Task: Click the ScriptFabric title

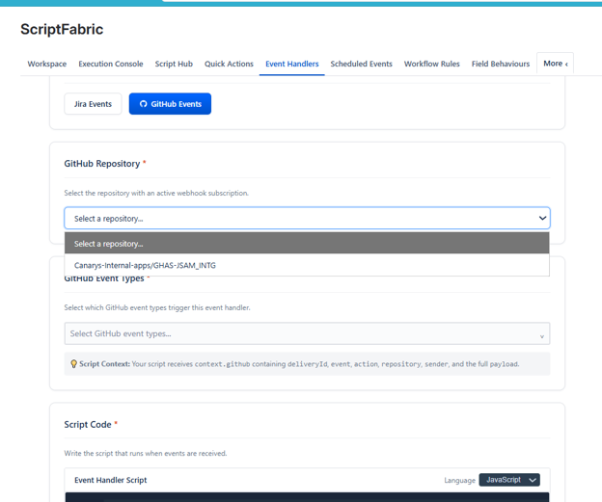Action: (x=62, y=29)
